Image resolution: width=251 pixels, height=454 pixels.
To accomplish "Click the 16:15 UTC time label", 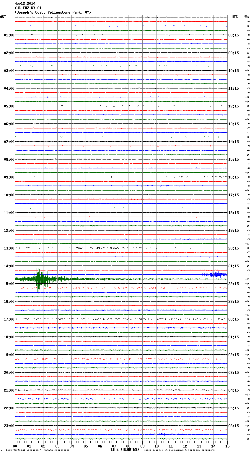I will click(234, 177).
